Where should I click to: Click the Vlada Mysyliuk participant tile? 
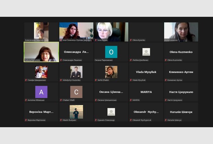pyautogui.click(x=146, y=72)
